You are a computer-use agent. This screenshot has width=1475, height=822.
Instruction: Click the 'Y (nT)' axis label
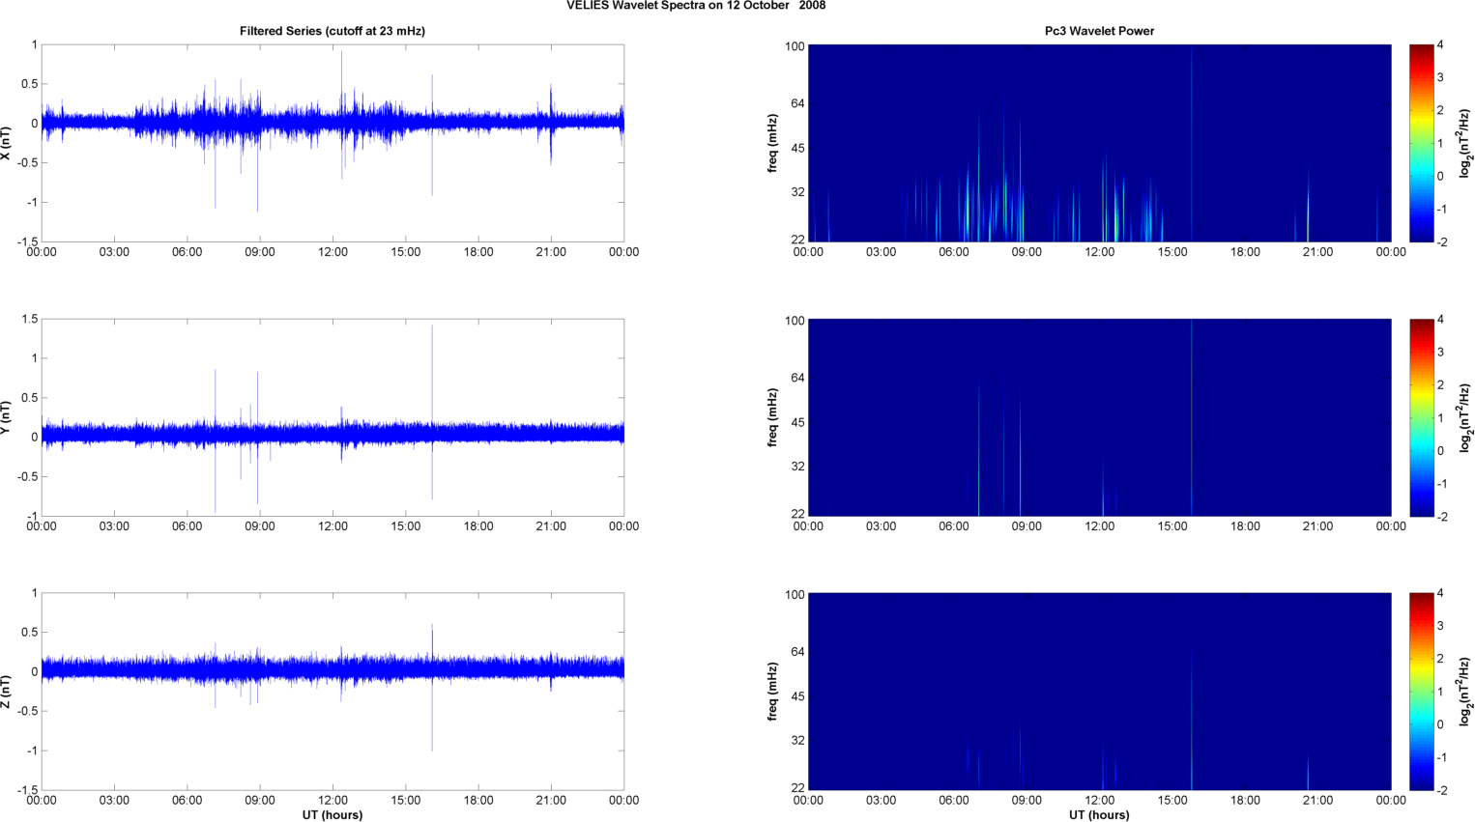(x=7, y=417)
